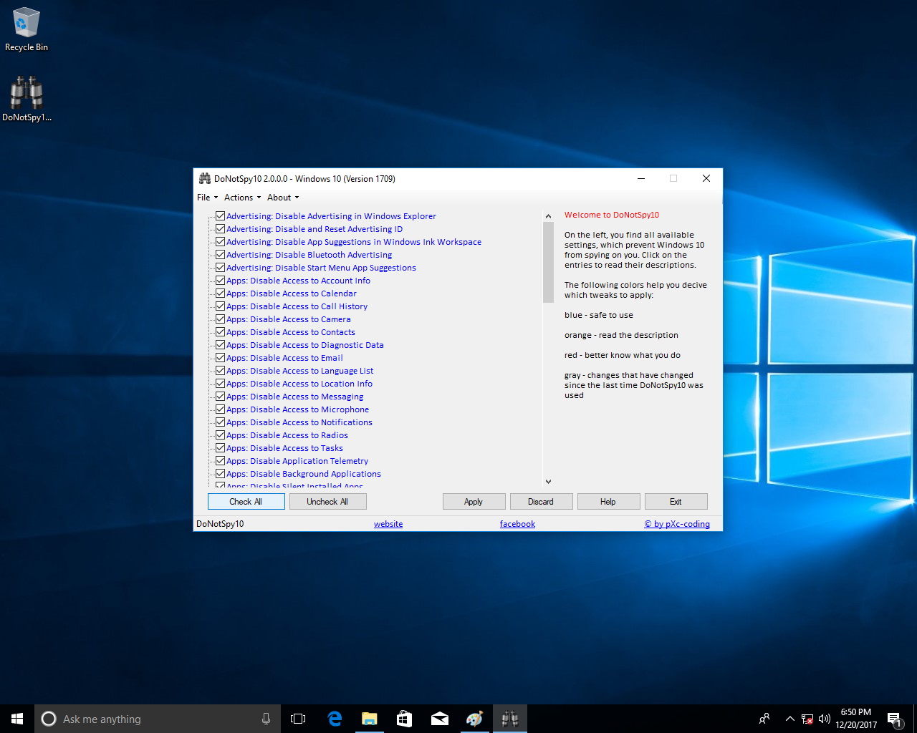
Task: Launch Microsoft Edge from the taskbar
Action: tap(335, 719)
